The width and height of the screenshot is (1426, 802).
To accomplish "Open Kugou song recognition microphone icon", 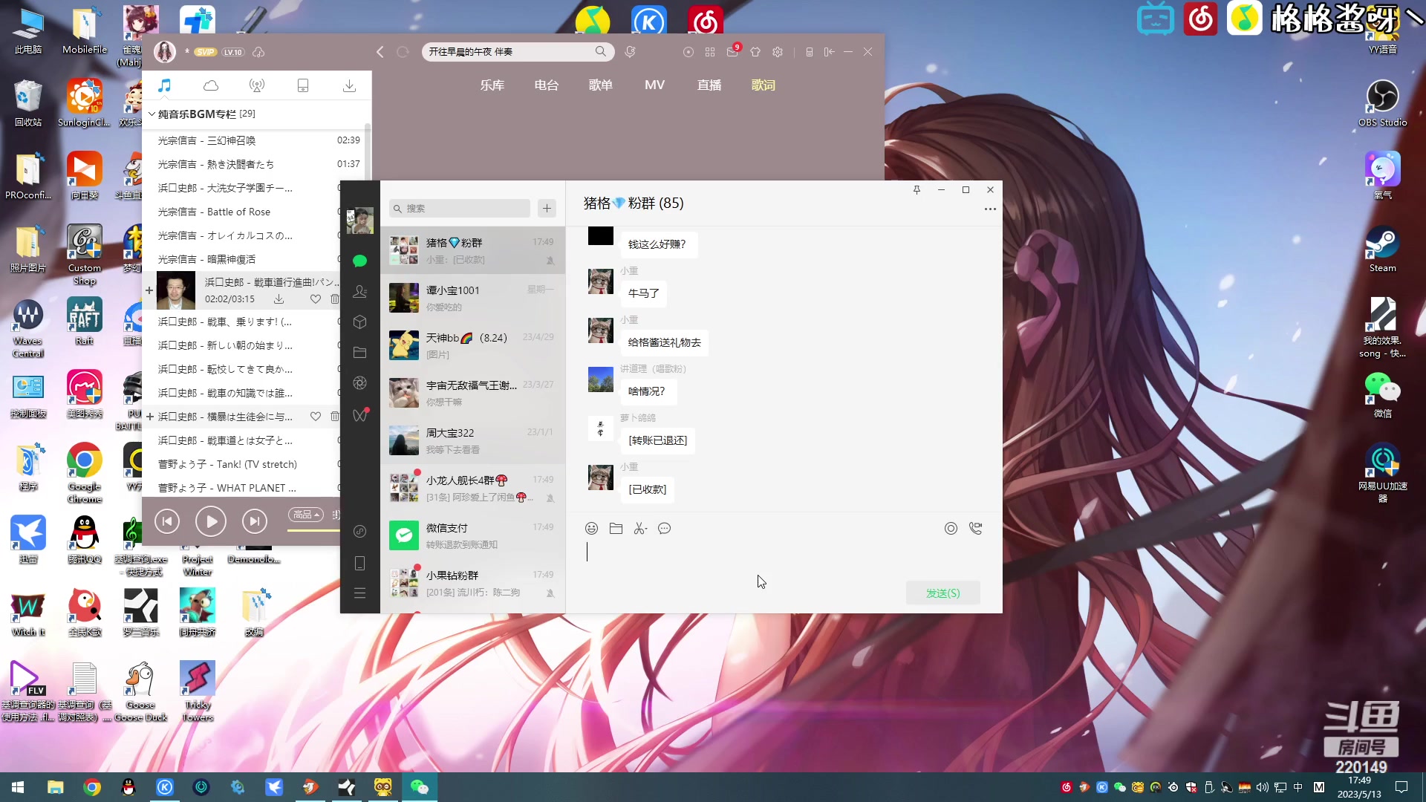I will point(630,52).
